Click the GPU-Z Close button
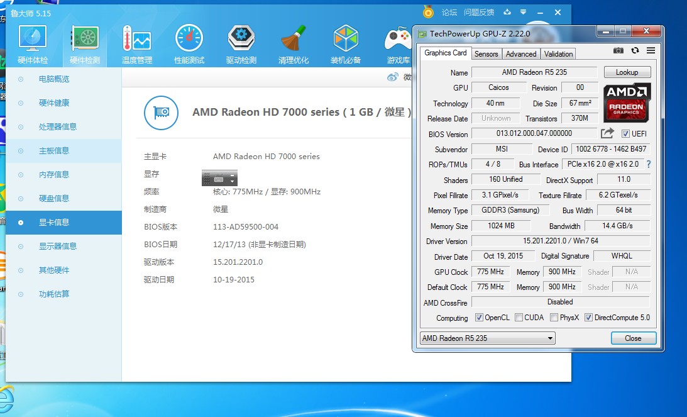This screenshot has height=417, width=687. coord(633,338)
